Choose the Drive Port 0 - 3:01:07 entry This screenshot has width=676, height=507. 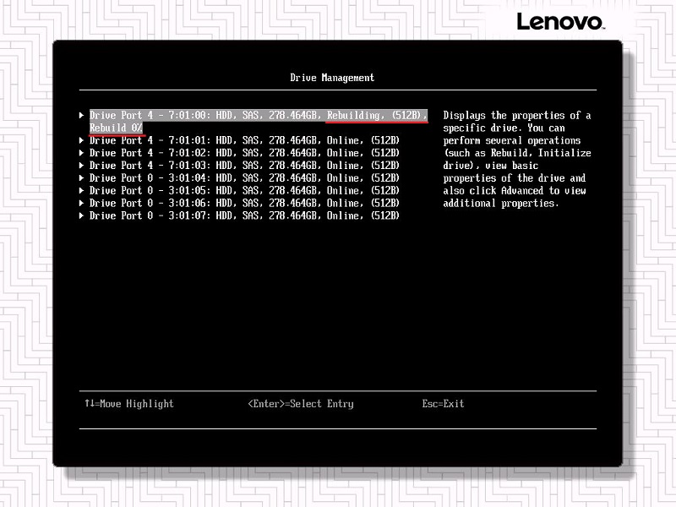[x=244, y=216]
